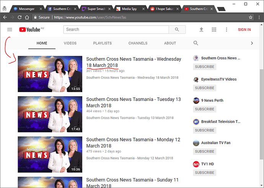Open the Monday 12 March 2018 video title

(133, 143)
